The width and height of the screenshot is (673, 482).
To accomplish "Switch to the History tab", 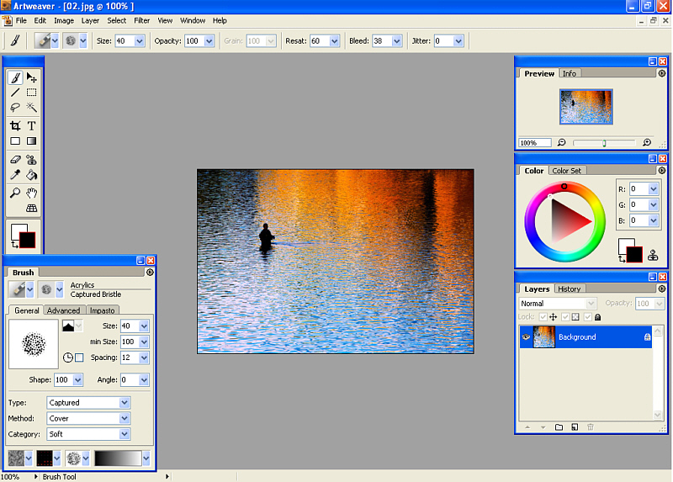I will (x=570, y=289).
